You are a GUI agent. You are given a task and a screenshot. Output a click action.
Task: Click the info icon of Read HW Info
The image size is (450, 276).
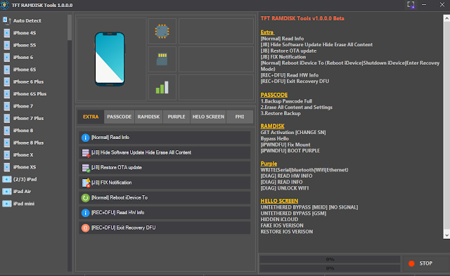[85, 213]
